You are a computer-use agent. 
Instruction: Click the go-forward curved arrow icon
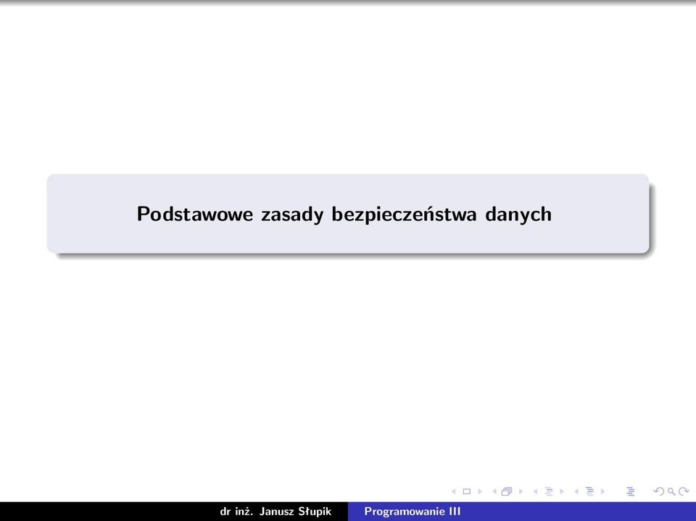pyautogui.click(x=684, y=491)
